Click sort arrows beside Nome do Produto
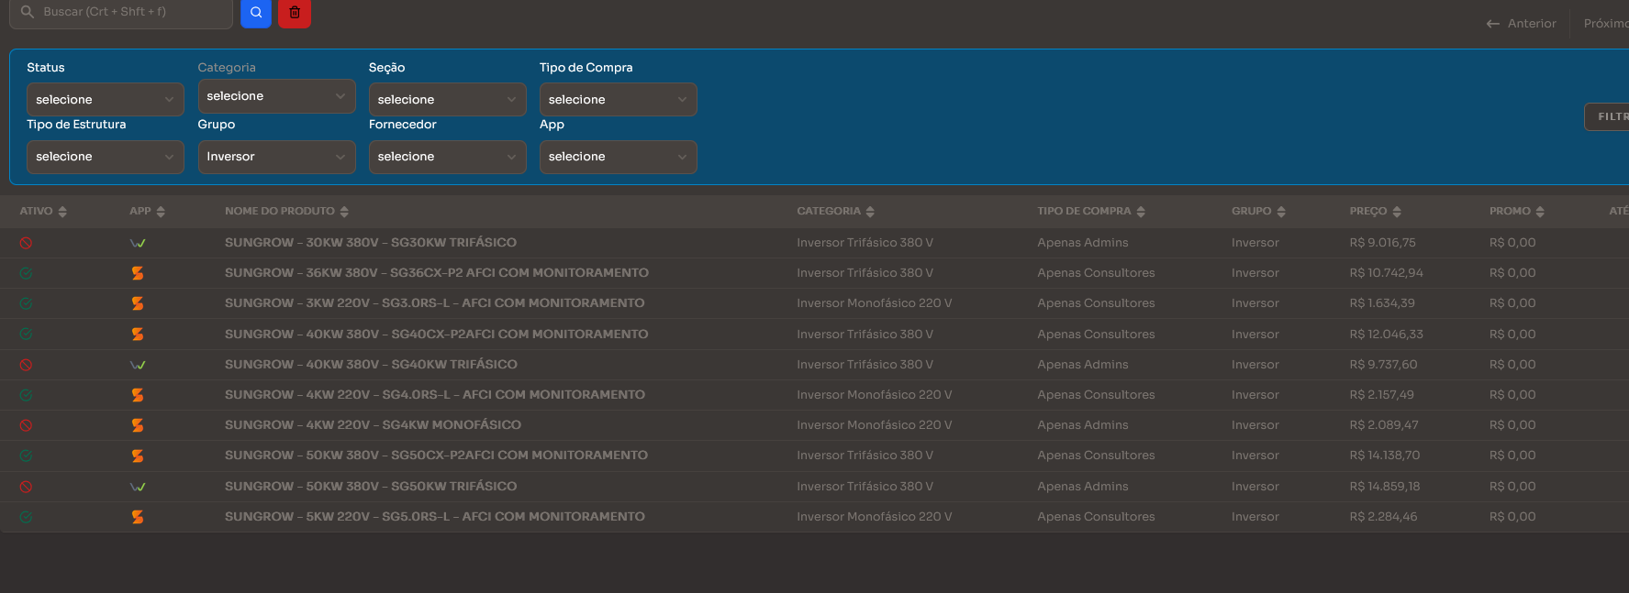Screen dimensions: 1629x593 pyautogui.click(x=344, y=212)
